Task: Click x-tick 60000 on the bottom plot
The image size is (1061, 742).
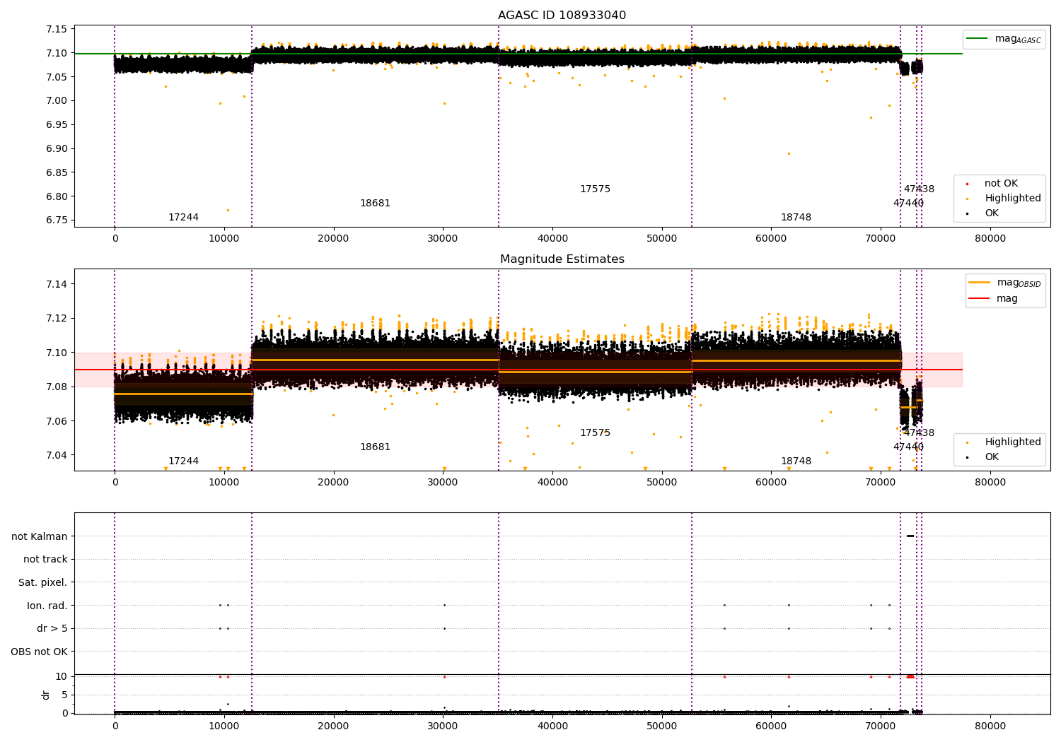Action: 771,726
